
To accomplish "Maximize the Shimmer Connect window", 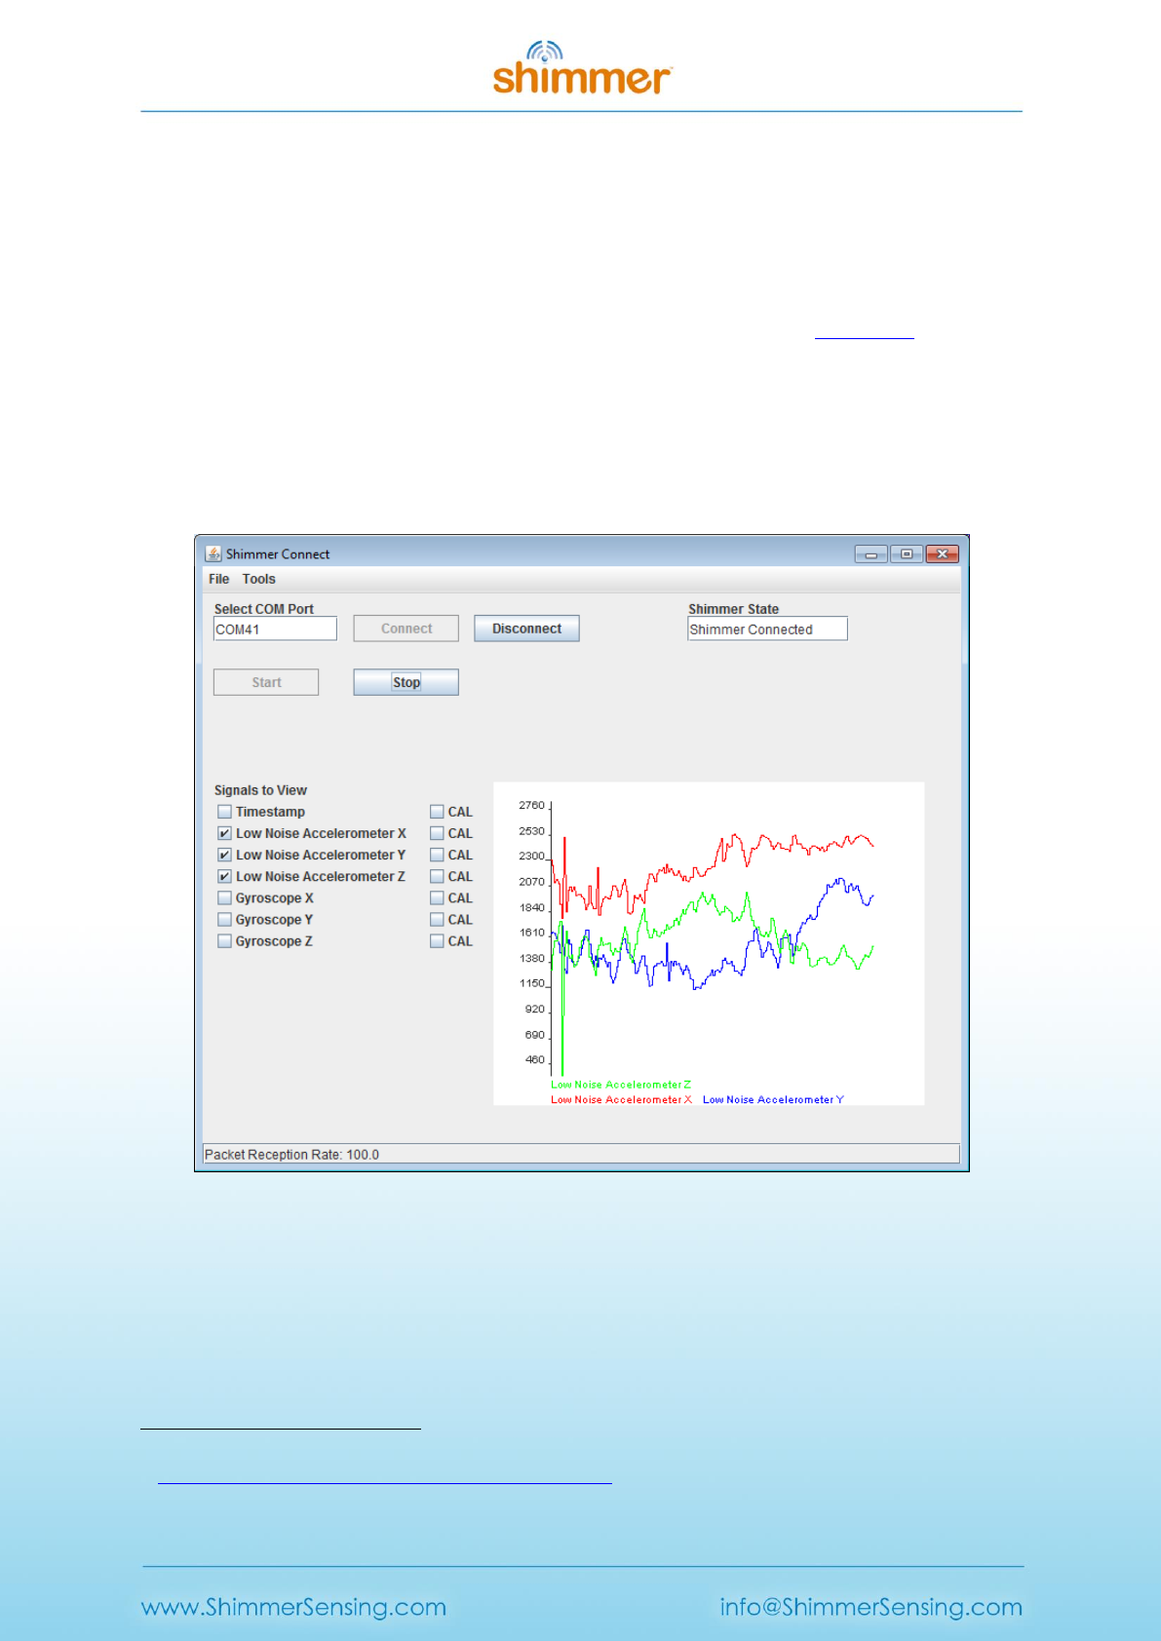I will (x=906, y=554).
